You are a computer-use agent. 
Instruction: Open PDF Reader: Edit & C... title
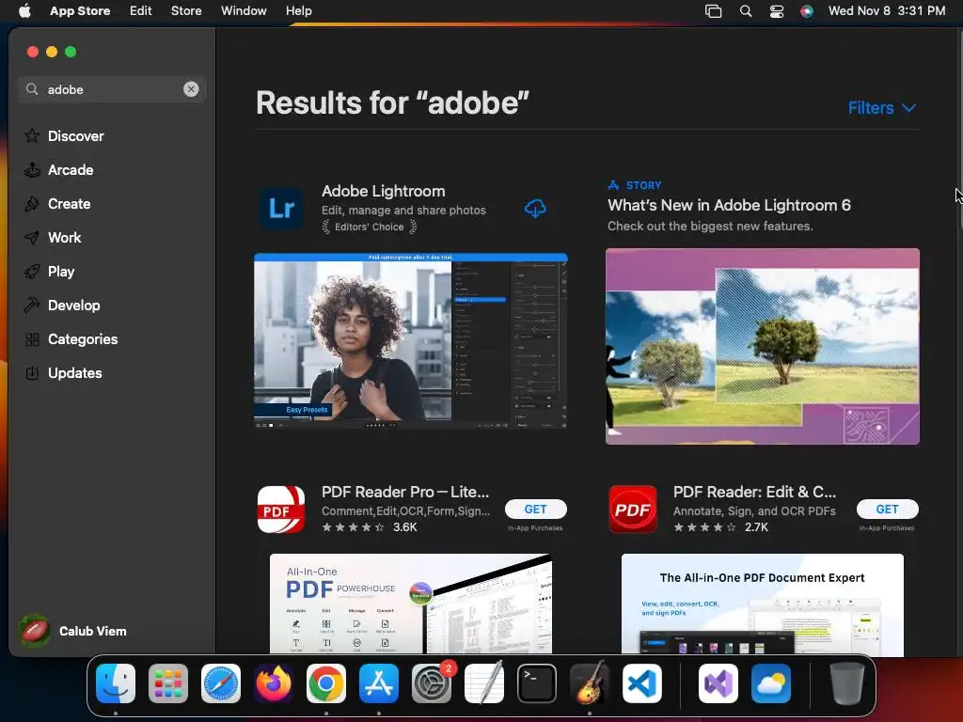click(x=754, y=492)
